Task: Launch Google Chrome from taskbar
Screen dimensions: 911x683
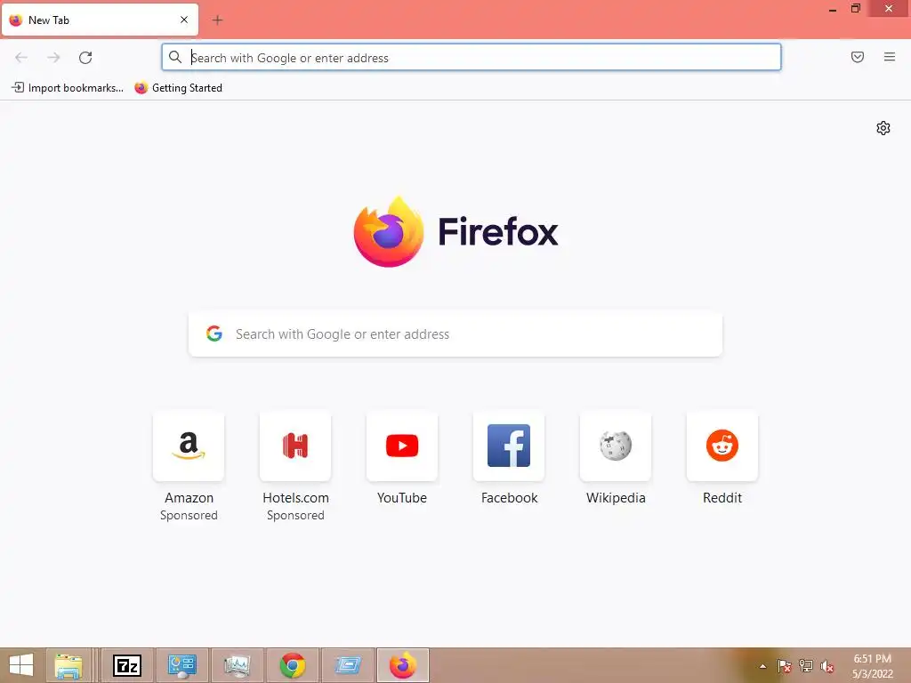Action: (292, 665)
